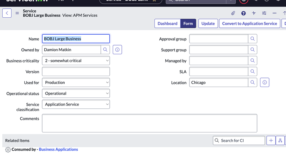Click into the Name field
Image resolution: width=286 pixels, height=154 pixels.
[x=76, y=39]
